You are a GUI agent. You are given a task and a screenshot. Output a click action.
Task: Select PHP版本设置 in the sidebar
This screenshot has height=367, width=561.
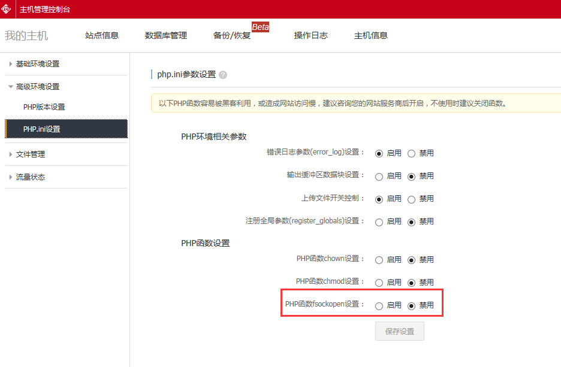click(44, 107)
